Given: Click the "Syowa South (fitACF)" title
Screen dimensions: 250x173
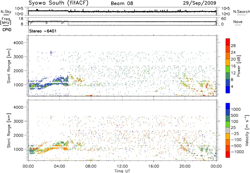Looking at the screenshot, I should tap(58, 3).
